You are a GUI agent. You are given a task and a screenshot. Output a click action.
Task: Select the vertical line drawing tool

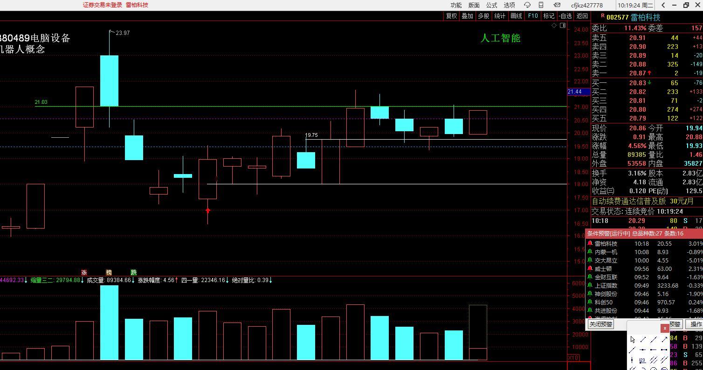click(632, 360)
